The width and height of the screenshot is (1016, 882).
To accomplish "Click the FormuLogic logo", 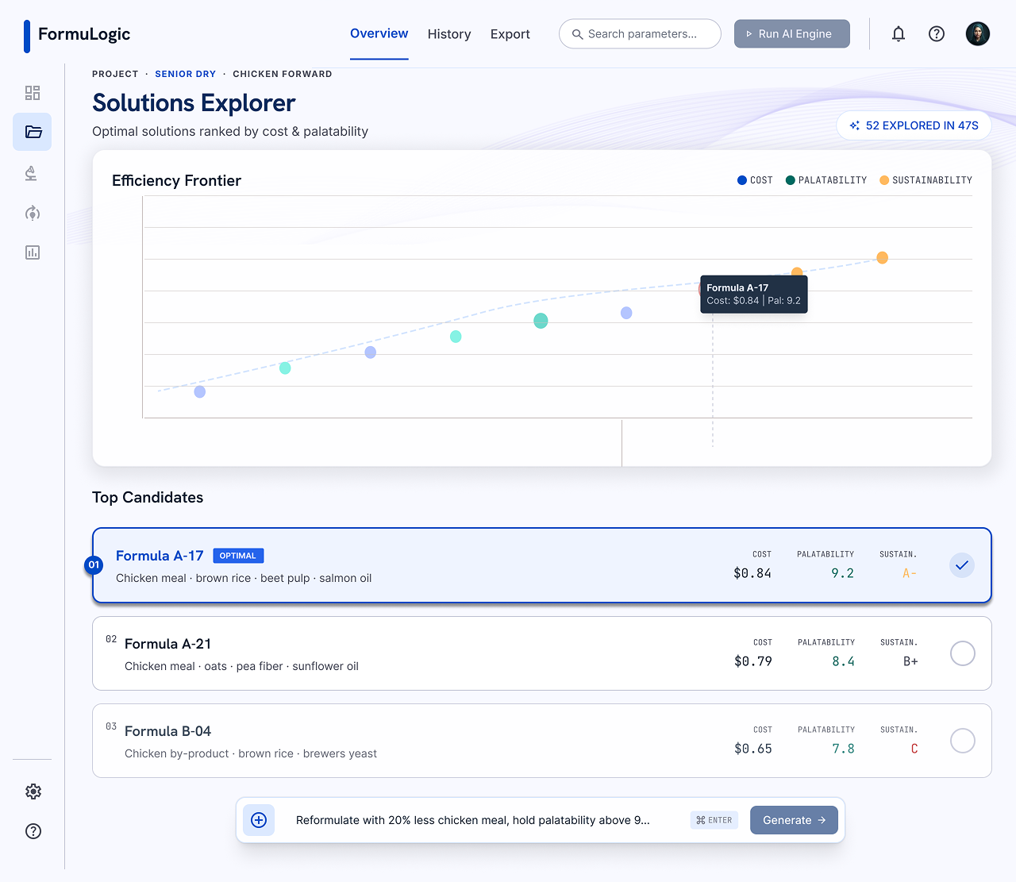I will coord(77,35).
